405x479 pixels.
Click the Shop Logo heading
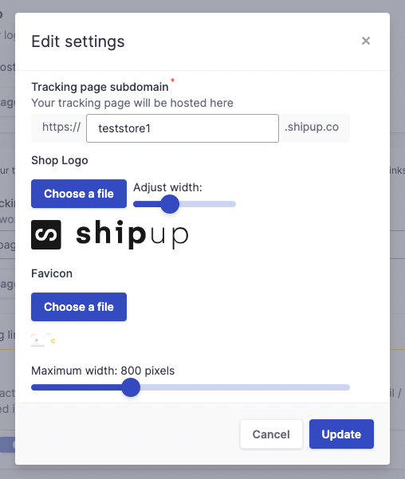(x=60, y=160)
